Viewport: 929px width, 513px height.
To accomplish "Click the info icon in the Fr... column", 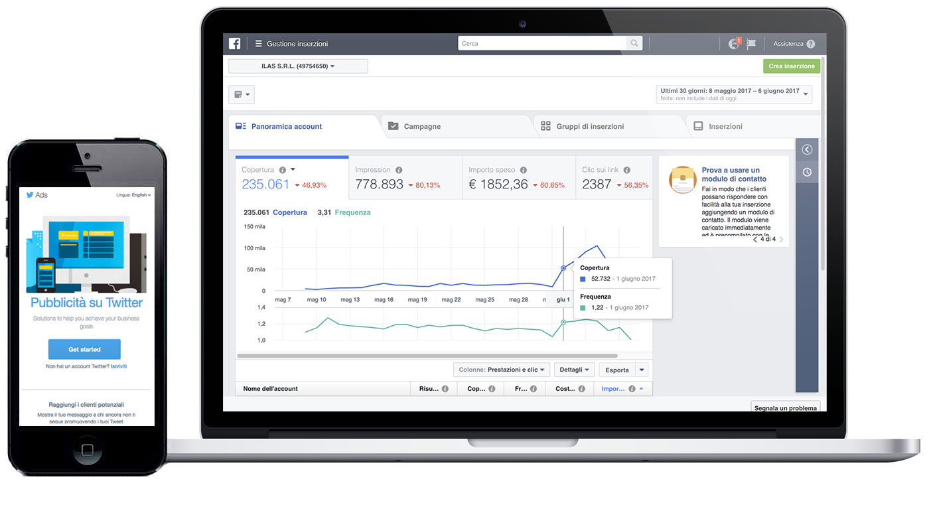I will [x=532, y=389].
